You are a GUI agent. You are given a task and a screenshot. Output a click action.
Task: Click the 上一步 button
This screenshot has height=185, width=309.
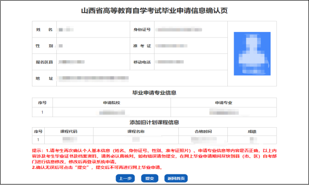(x=125, y=178)
